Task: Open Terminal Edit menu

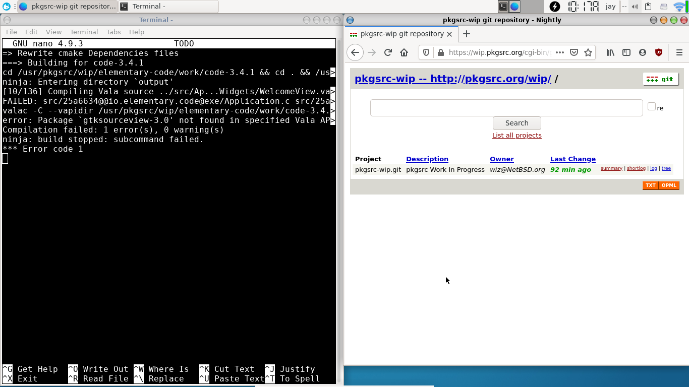Action: tap(31, 32)
